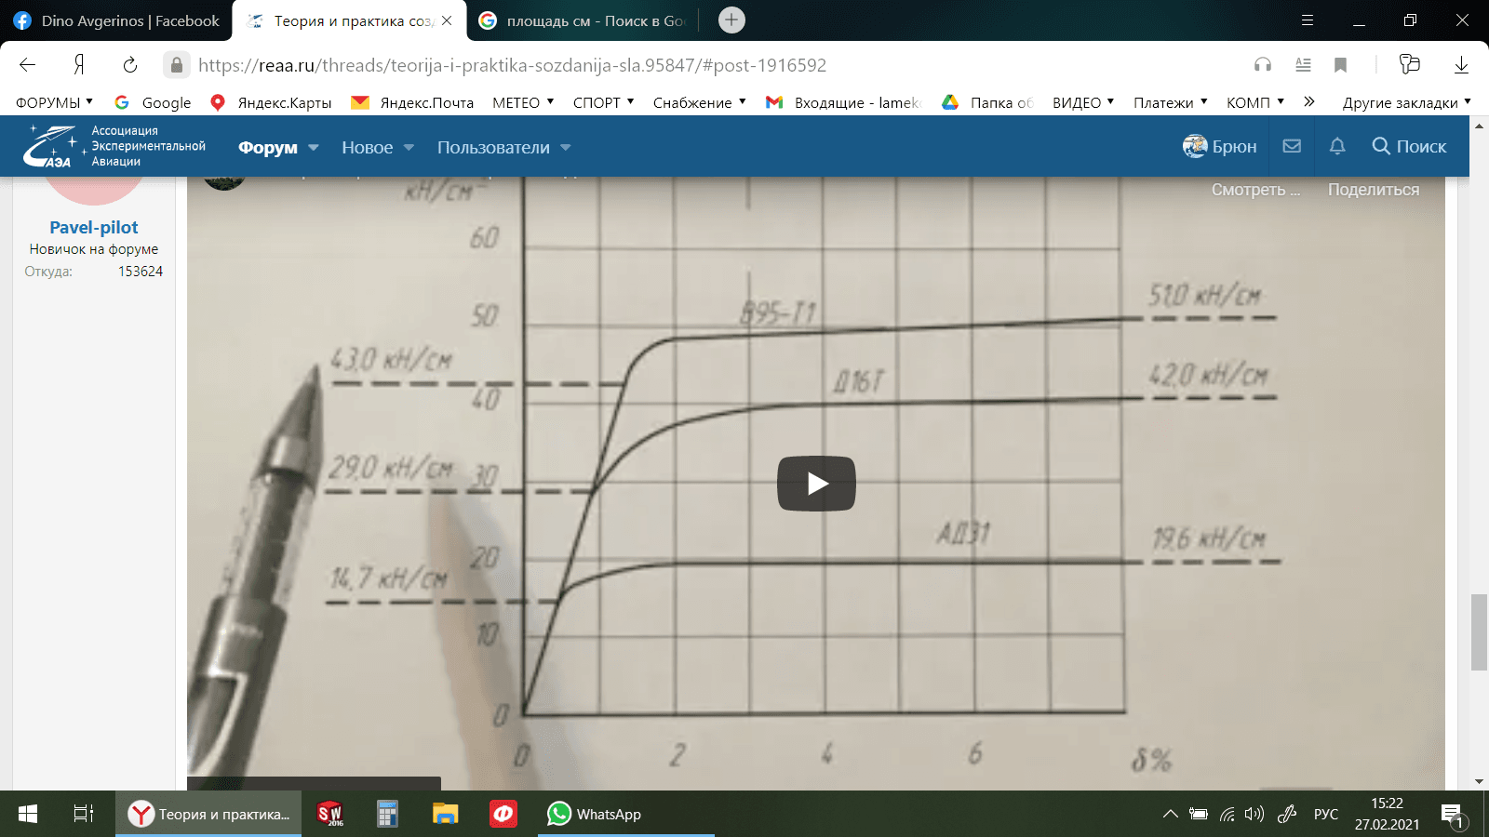Show hidden tray icons chevron

pyautogui.click(x=1170, y=814)
